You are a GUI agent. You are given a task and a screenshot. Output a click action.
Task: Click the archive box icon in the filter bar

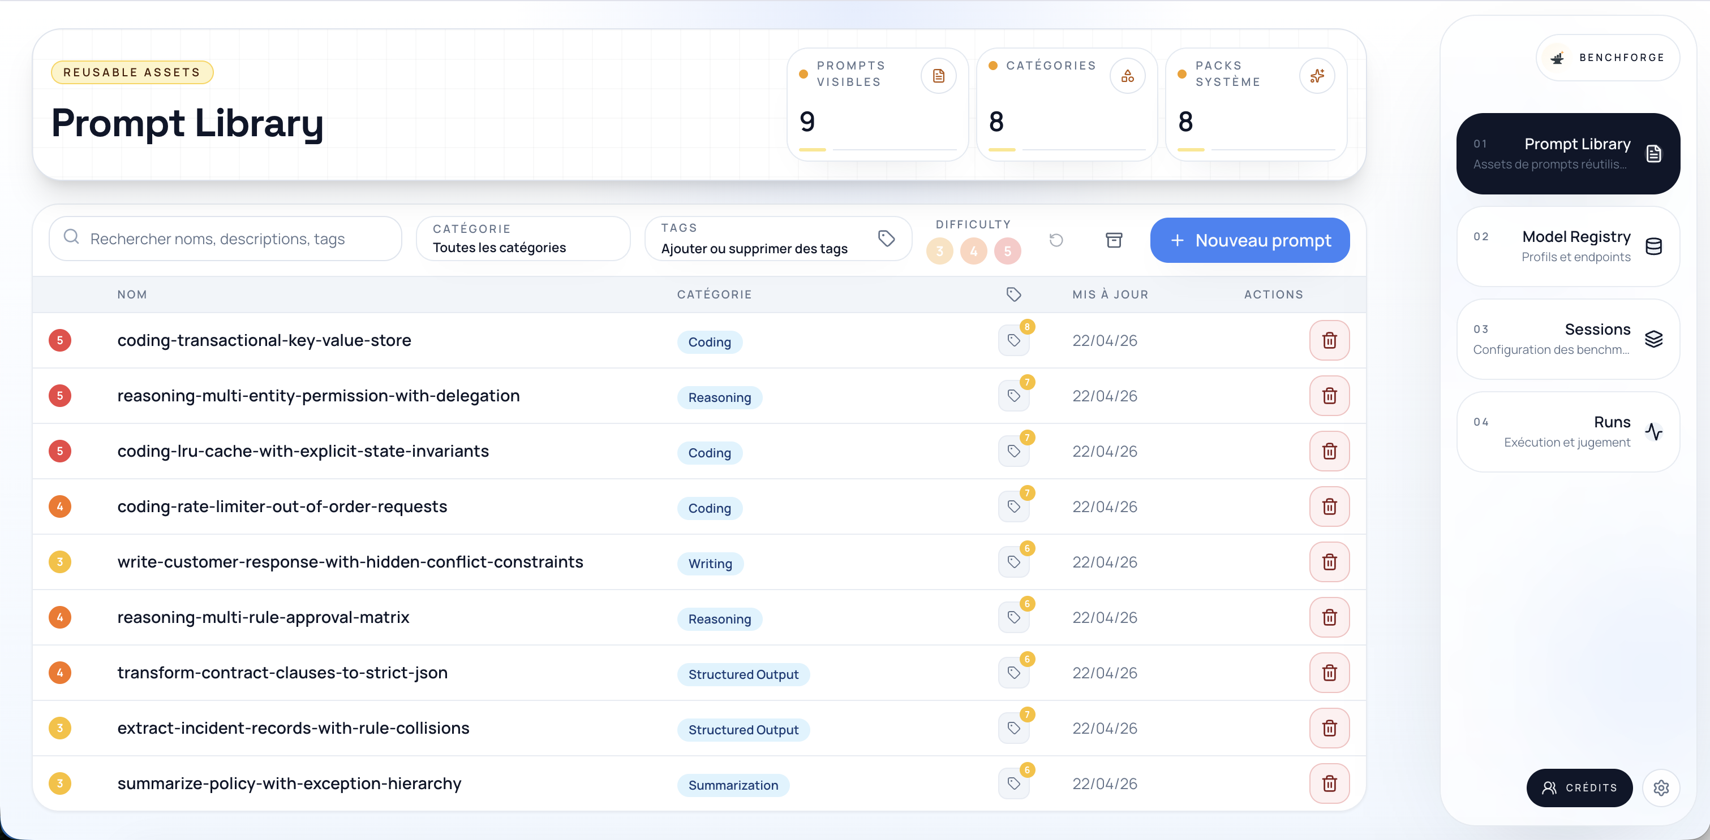tap(1114, 240)
